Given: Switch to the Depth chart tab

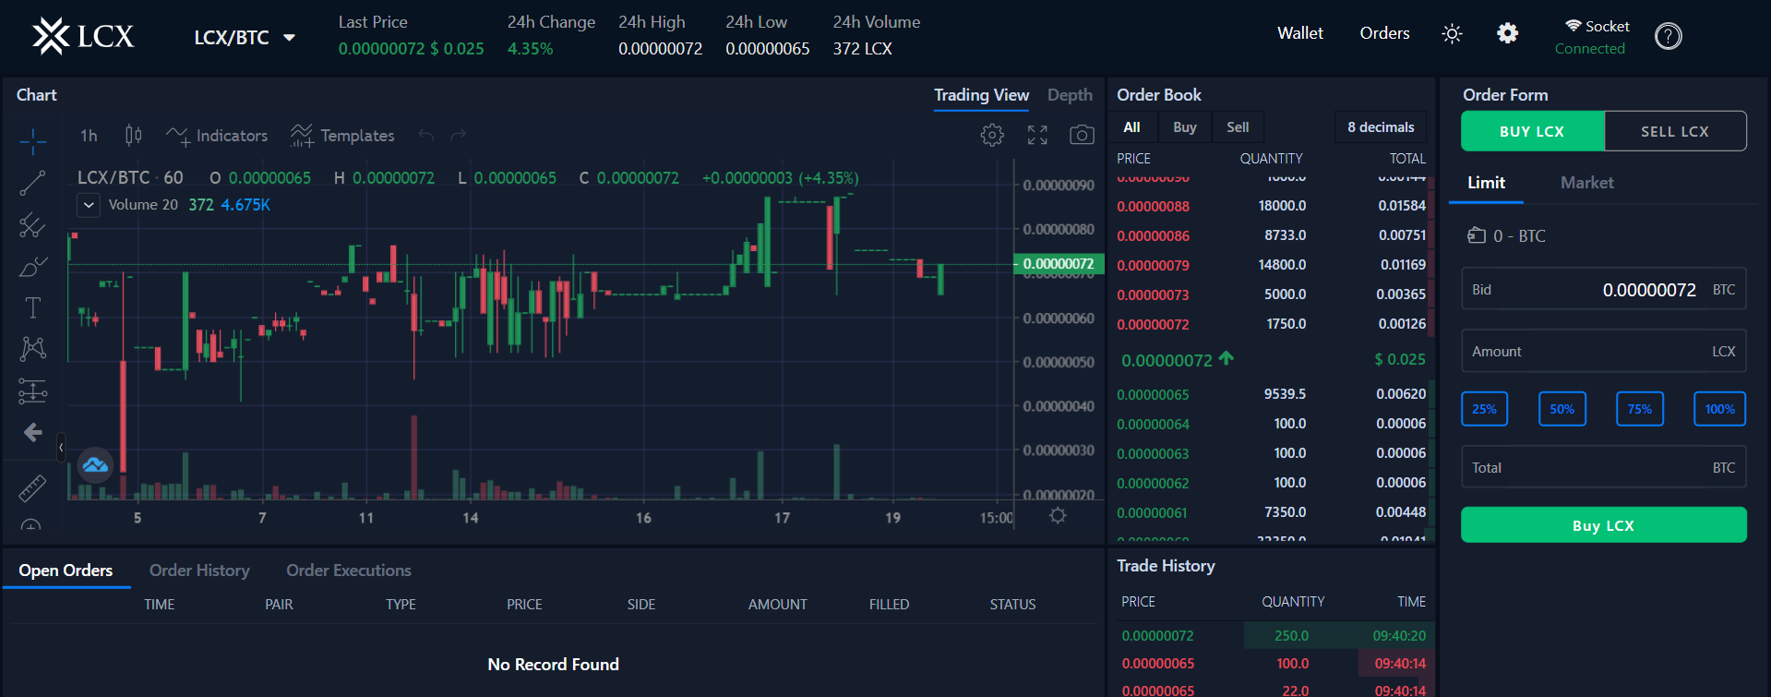Looking at the screenshot, I should 1070,95.
